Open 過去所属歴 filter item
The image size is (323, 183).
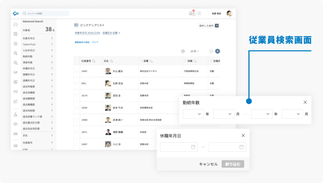point(38,86)
